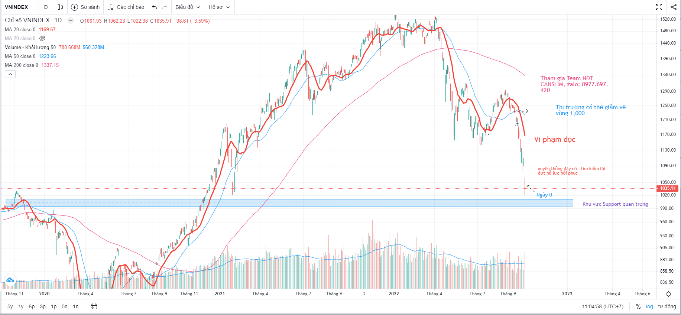Image resolution: width=681 pixels, height=315 pixels.
Task: Select the 3p time range
Action: click(43, 306)
